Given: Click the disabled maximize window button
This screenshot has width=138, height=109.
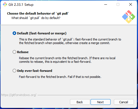Looking at the screenshot, I should pos(118,4).
